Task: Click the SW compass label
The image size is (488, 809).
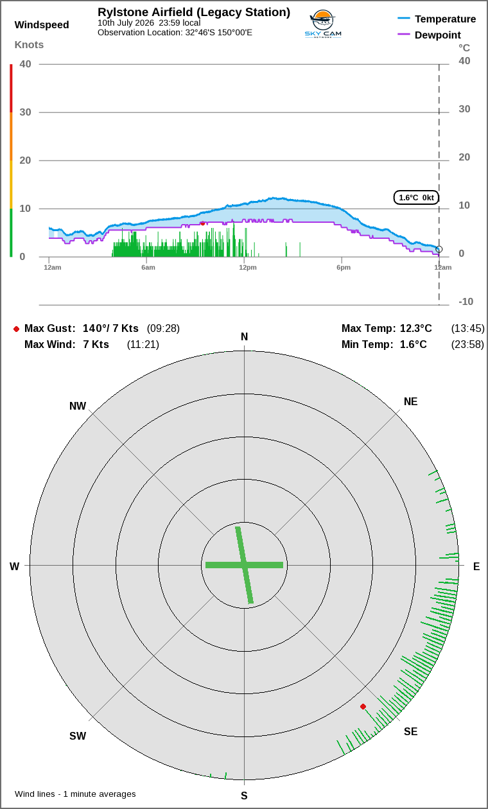Action: coord(78,736)
